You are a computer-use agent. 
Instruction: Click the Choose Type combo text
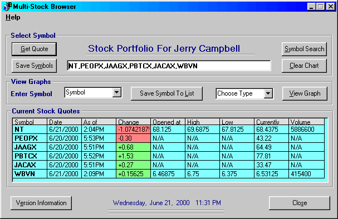240,93
